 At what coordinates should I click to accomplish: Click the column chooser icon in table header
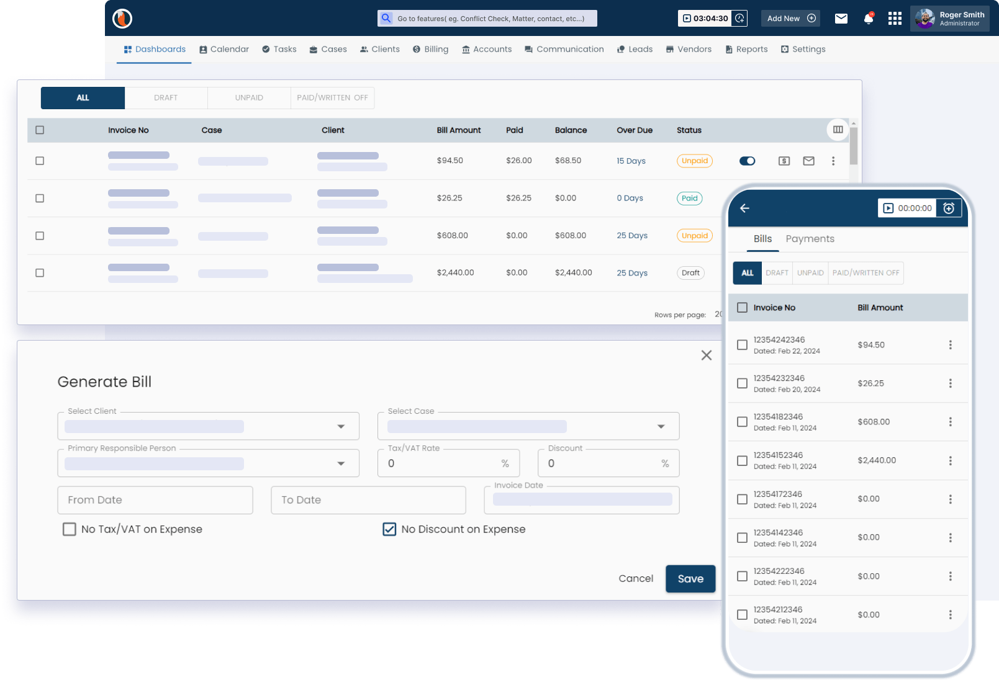pos(838,130)
